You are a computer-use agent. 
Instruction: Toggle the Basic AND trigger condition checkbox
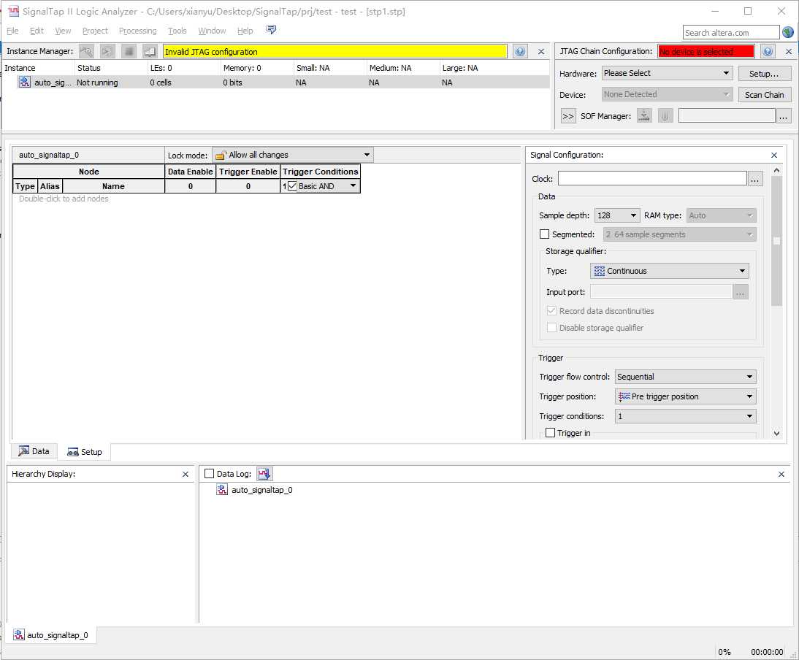point(292,186)
